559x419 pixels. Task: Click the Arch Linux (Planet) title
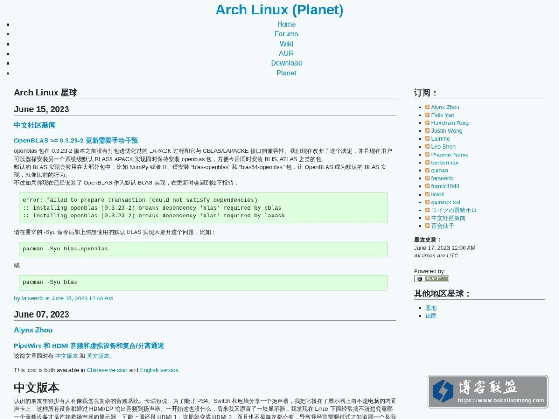click(279, 10)
